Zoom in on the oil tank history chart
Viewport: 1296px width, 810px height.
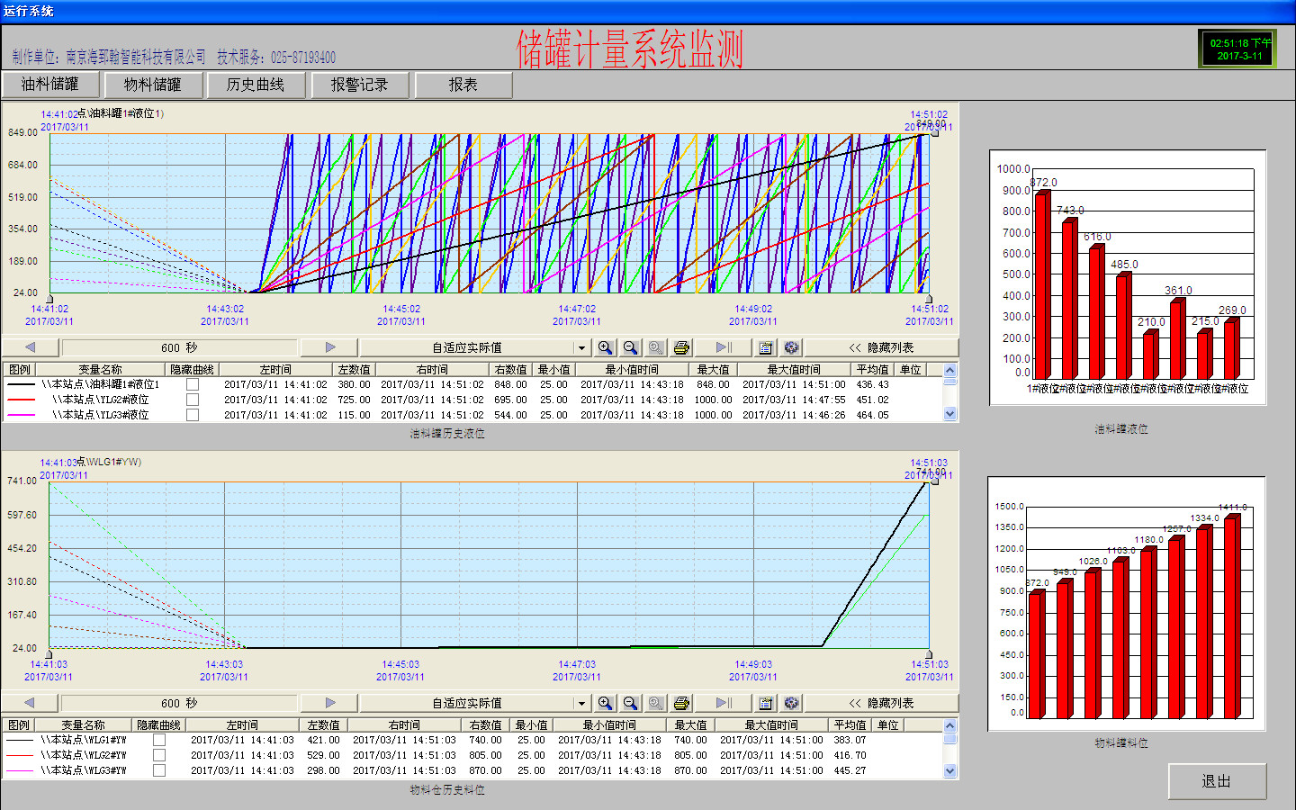click(x=605, y=347)
